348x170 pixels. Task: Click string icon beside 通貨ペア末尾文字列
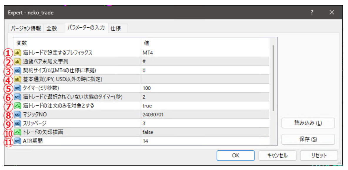tap(17, 62)
